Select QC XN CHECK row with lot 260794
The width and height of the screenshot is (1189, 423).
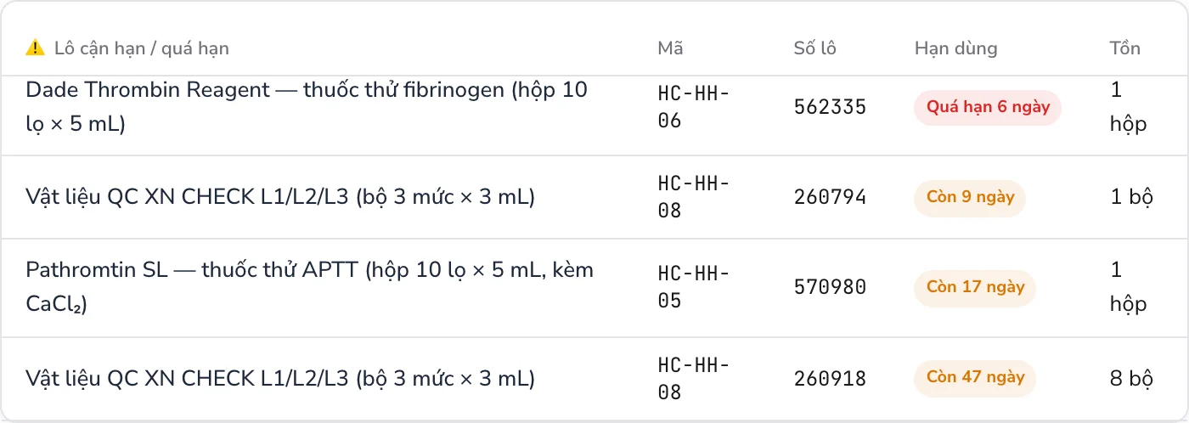pyautogui.click(x=594, y=197)
